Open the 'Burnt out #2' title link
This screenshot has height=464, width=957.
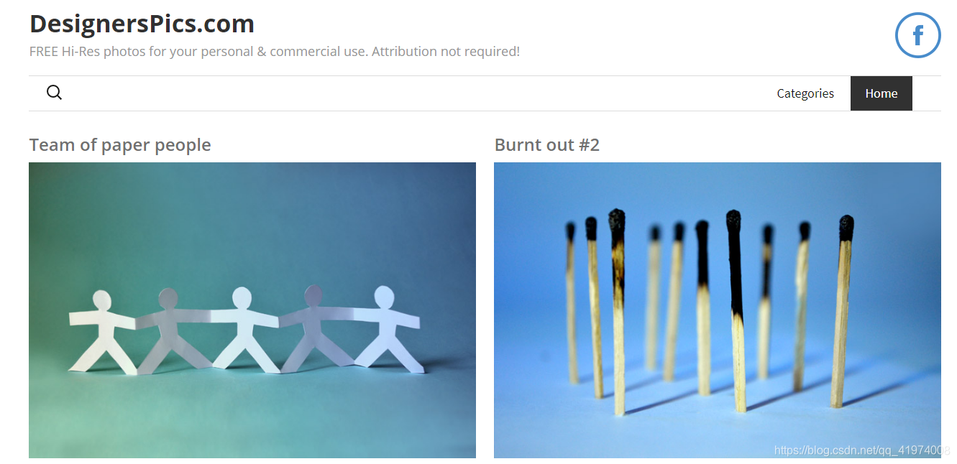pyautogui.click(x=546, y=145)
